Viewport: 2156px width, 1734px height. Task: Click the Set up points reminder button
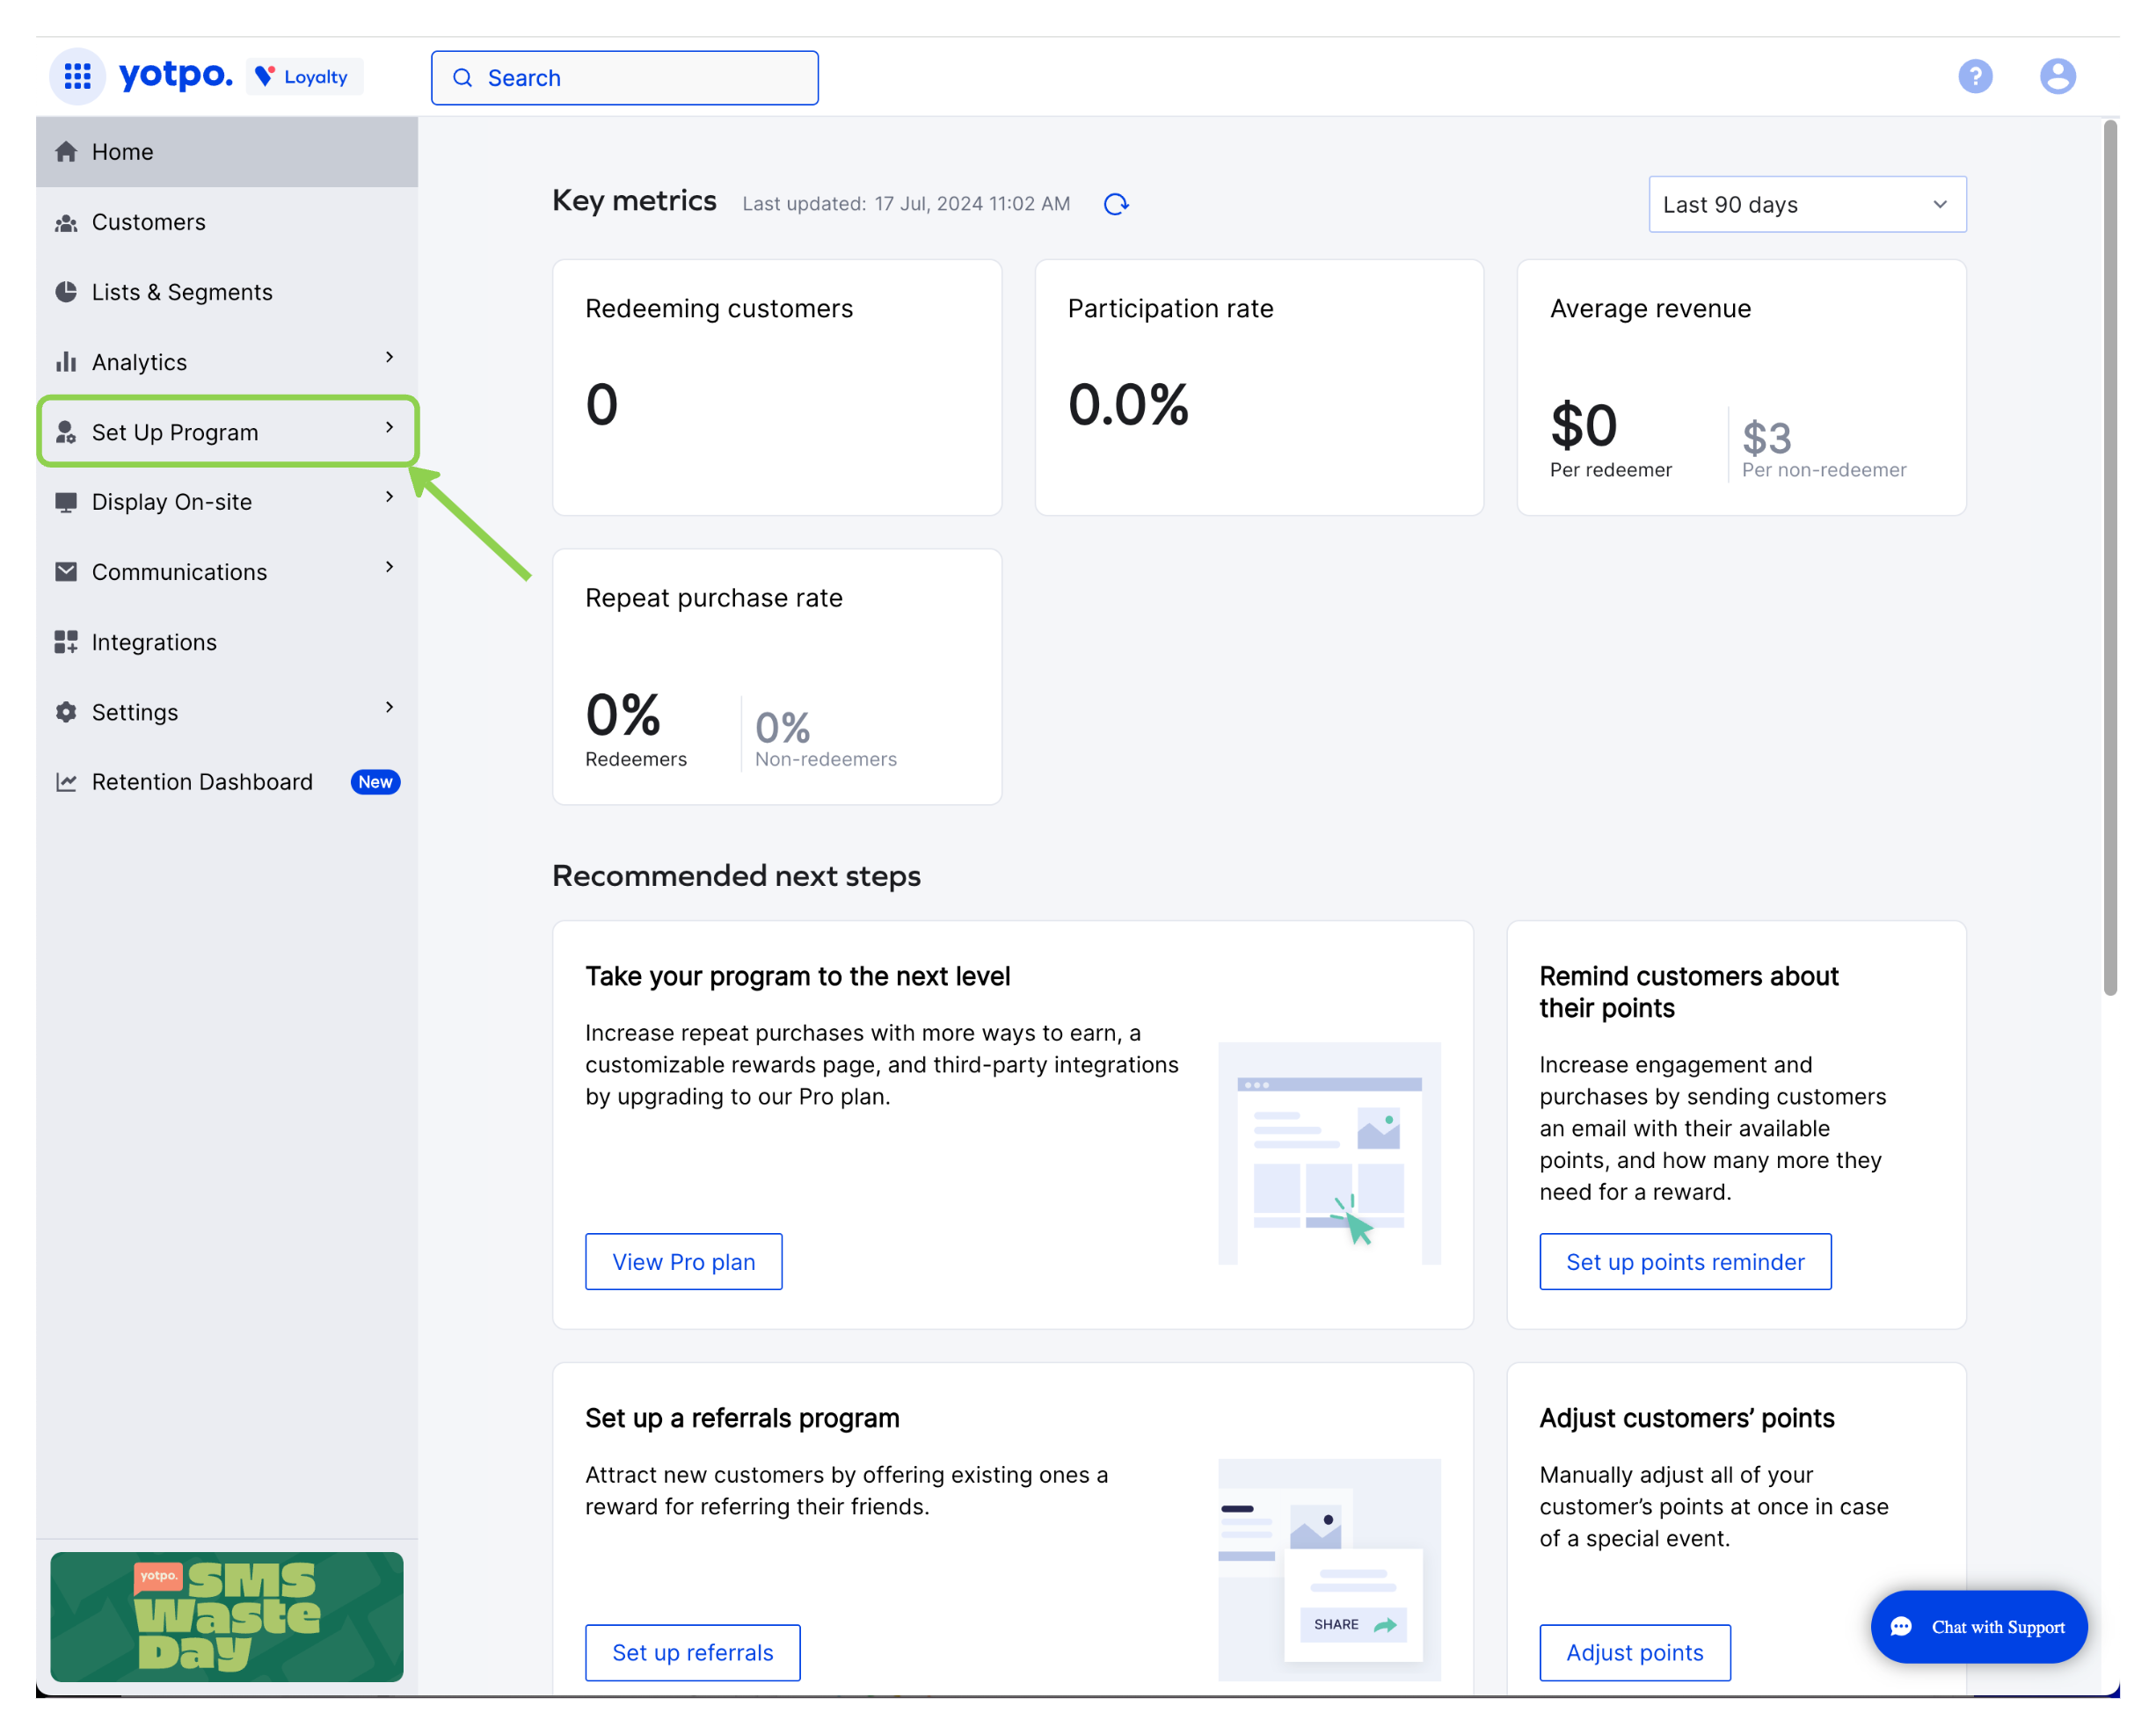tap(1685, 1261)
